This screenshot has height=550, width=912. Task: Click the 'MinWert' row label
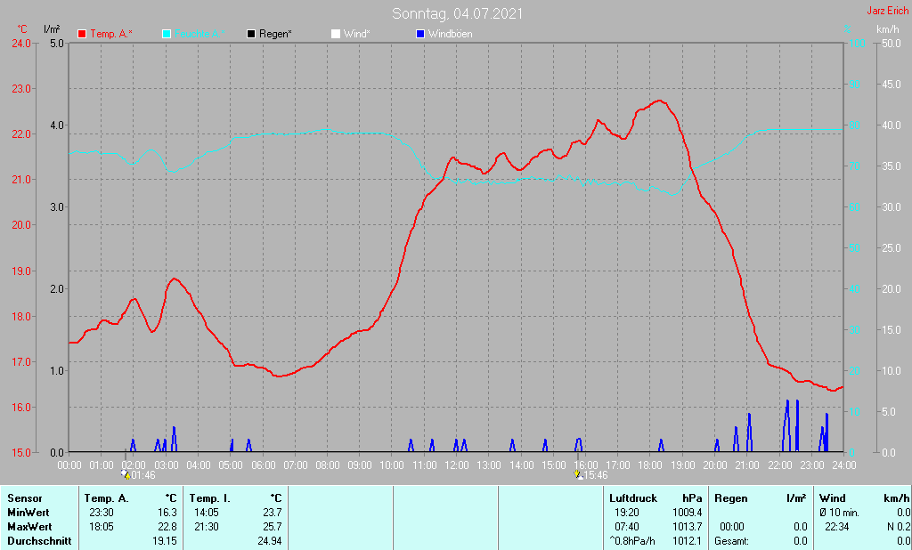coord(28,513)
